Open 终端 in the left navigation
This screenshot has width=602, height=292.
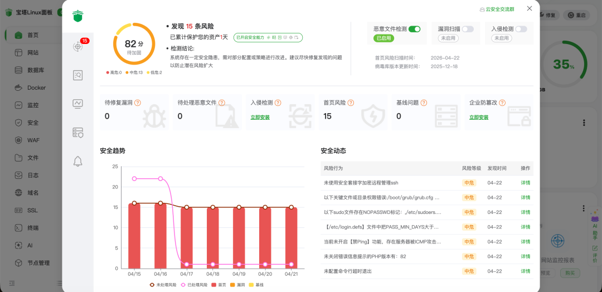[33, 227]
